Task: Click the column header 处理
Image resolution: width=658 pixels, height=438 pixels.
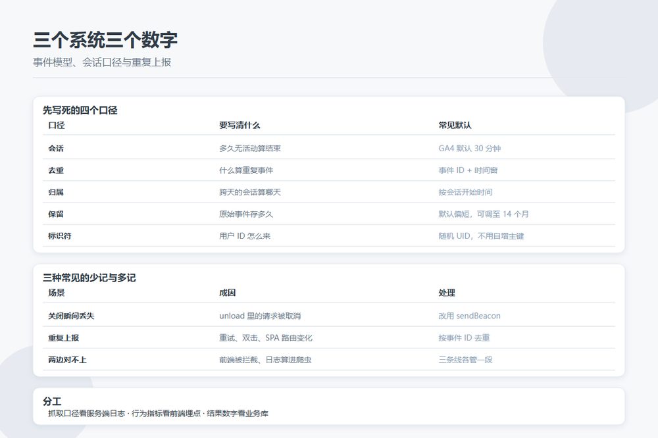Action: (x=447, y=293)
